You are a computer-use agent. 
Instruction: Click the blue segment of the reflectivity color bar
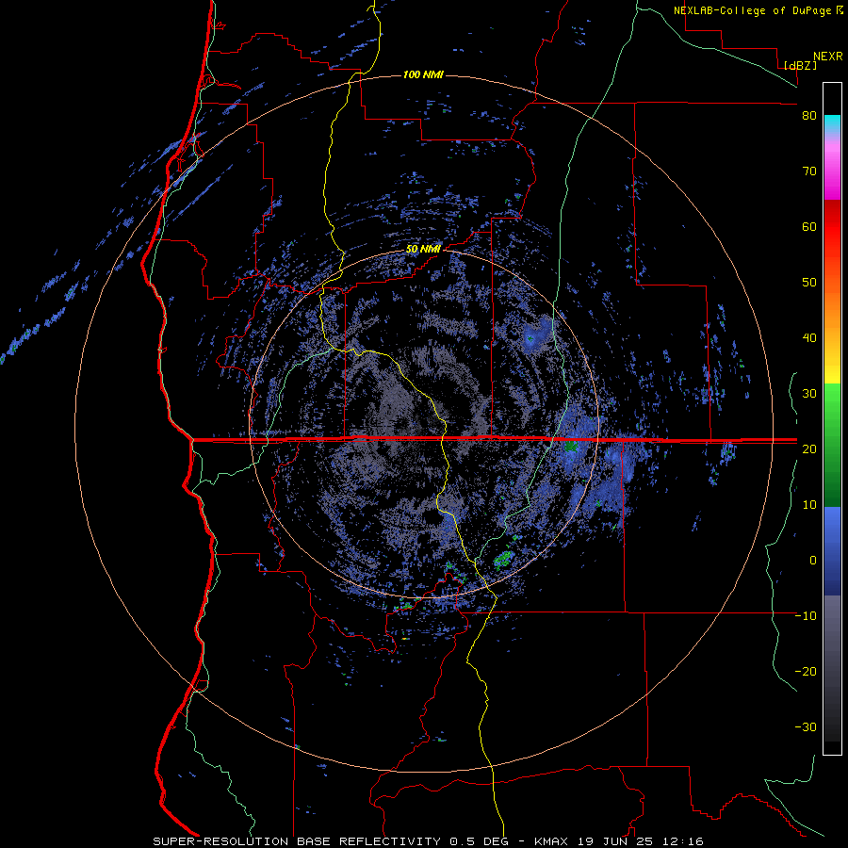[x=832, y=551]
